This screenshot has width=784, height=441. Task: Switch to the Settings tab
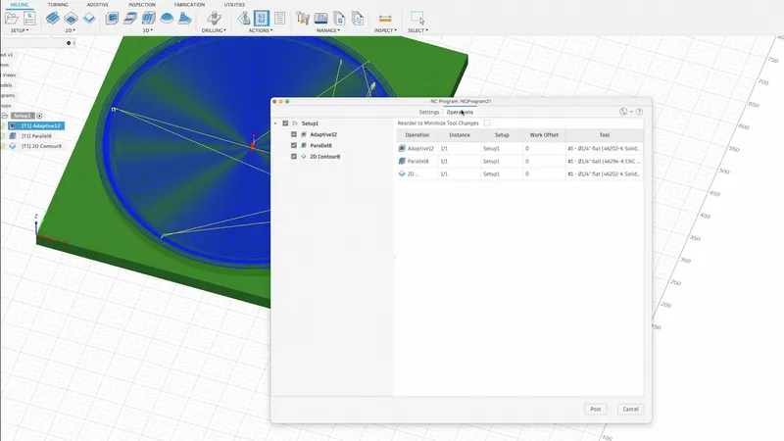coord(429,112)
